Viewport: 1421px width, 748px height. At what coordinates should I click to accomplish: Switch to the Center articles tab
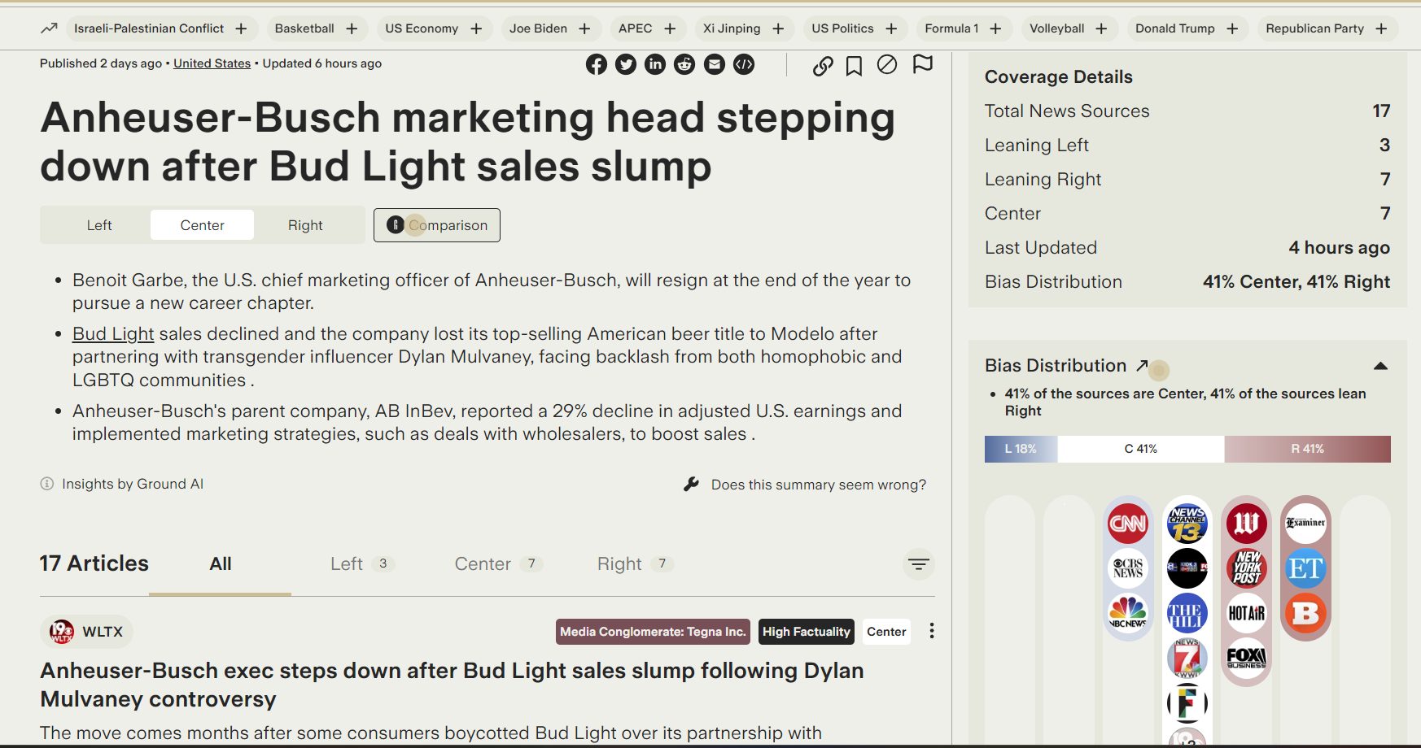click(483, 563)
